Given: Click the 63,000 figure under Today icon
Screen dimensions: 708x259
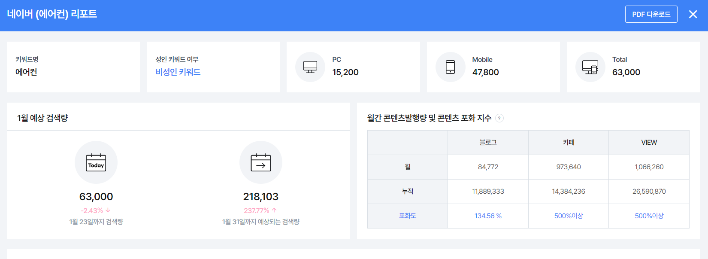Looking at the screenshot, I should pos(96,197).
